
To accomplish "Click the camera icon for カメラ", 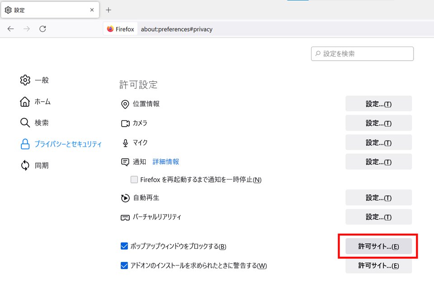I will tap(125, 123).
